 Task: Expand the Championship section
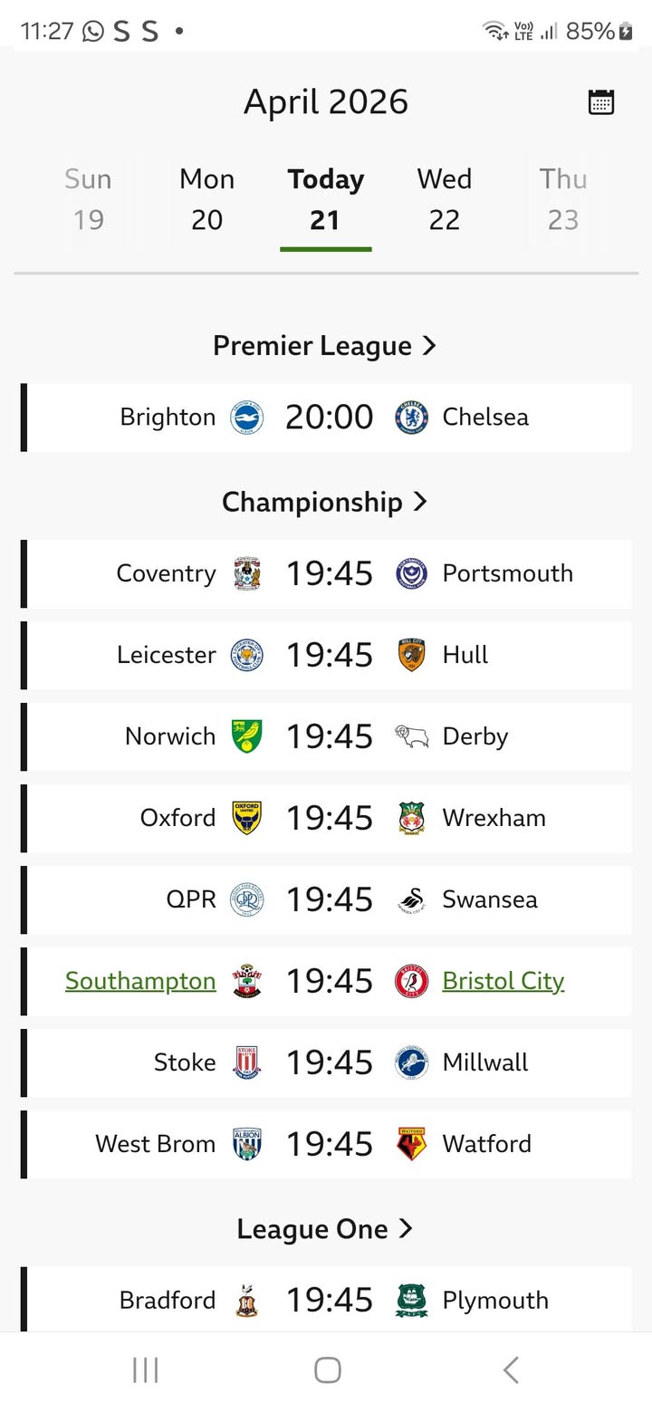pyautogui.click(x=325, y=502)
